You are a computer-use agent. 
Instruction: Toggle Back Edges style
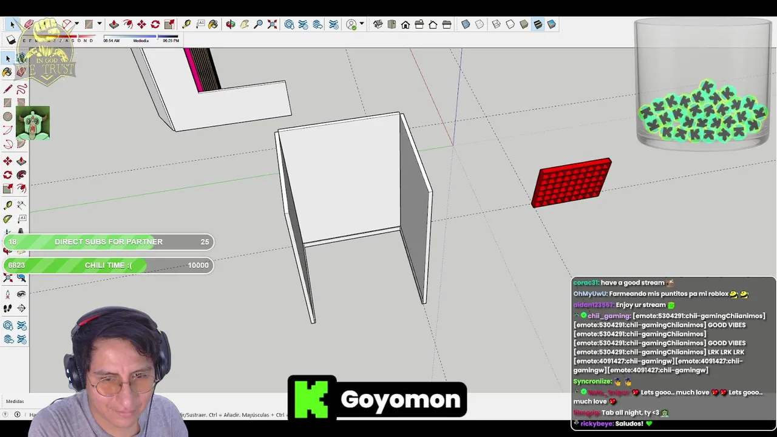[x=480, y=24]
